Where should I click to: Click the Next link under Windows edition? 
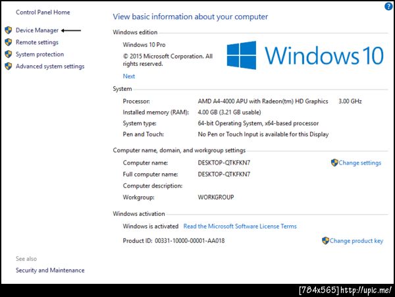(x=129, y=76)
